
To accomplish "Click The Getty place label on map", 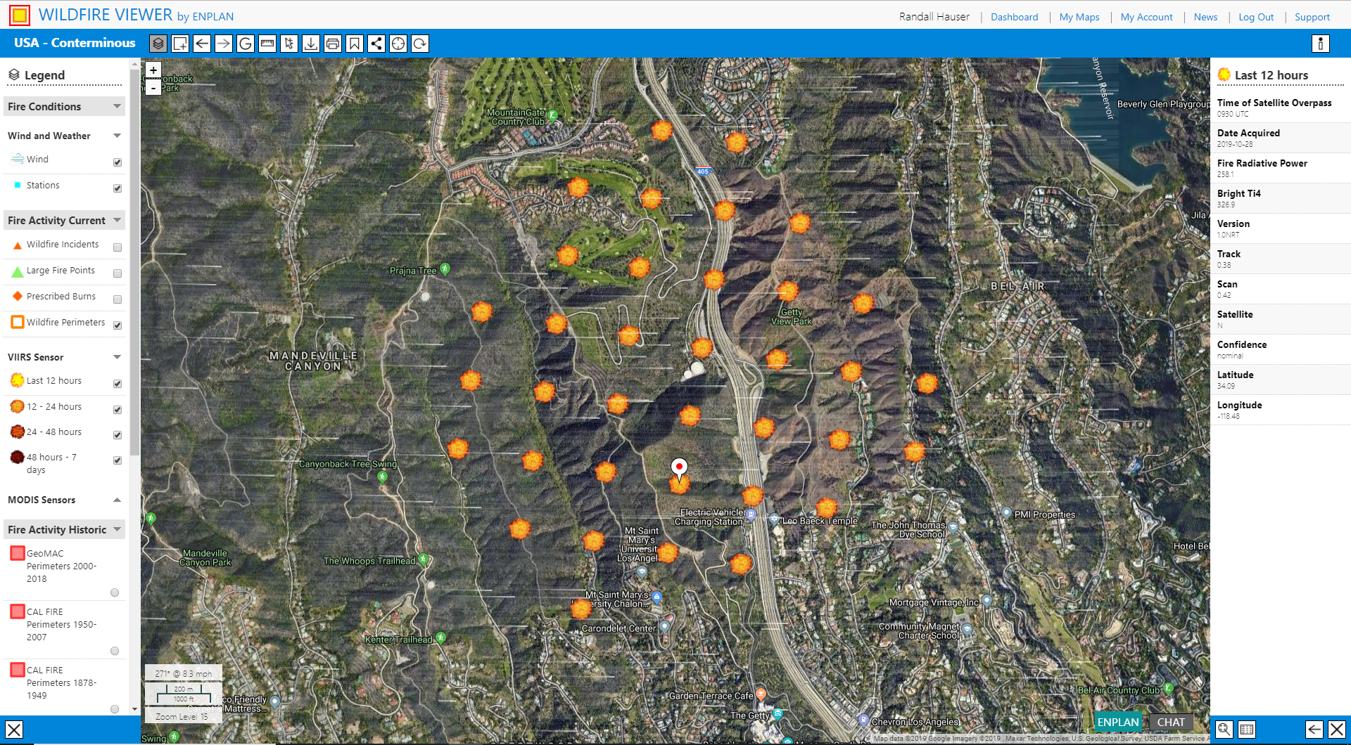I will [750, 715].
